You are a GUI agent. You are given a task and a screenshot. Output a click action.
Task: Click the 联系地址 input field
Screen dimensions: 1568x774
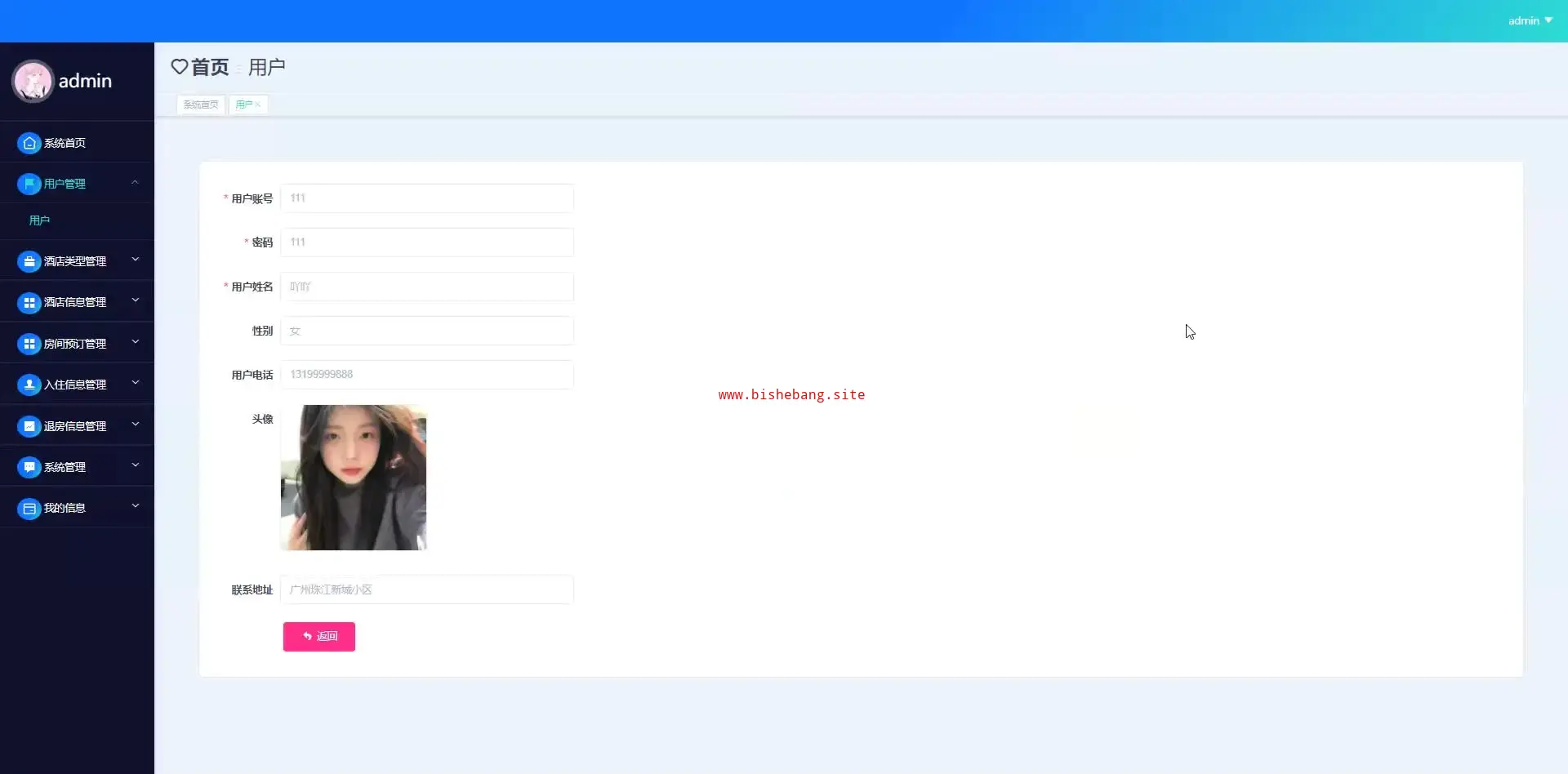[x=427, y=589]
